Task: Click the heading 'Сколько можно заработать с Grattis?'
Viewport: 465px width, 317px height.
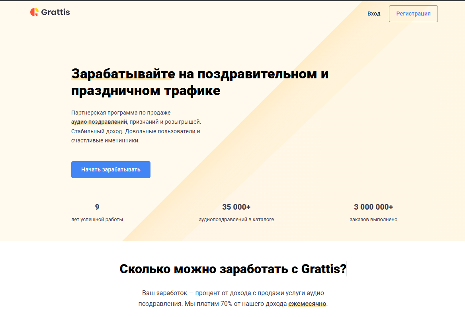Action: click(232, 269)
